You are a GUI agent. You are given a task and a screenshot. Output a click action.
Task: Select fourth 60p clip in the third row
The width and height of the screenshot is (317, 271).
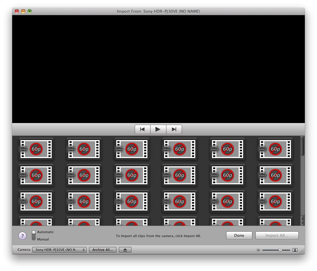coord(180,201)
